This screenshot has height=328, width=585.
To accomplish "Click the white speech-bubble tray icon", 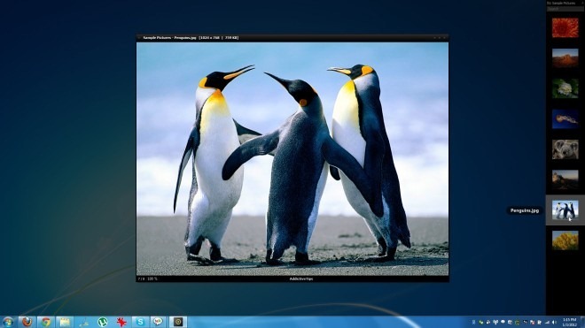I will 503,322.
